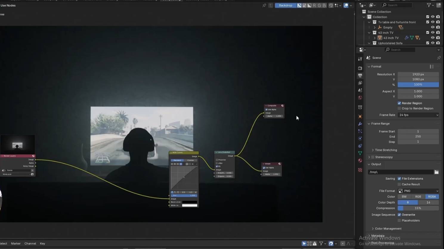Image resolution: width=444 pixels, height=249 pixels.
Task: Click the Resolution X field
Action: click(418, 74)
